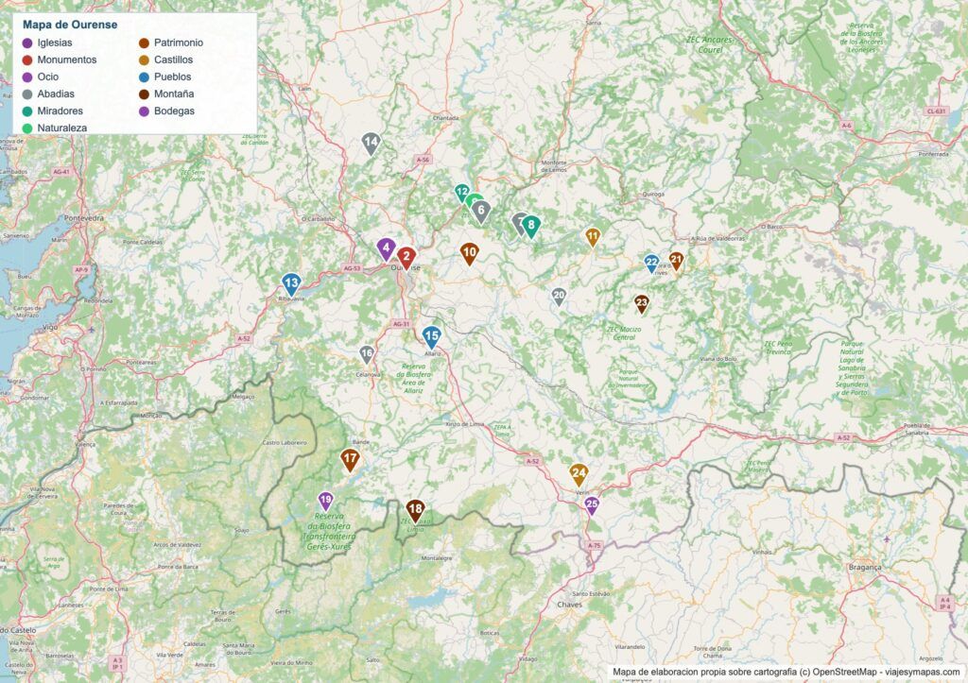Open the blue marker 13 at Ribadavia

[x=291, y=284]
